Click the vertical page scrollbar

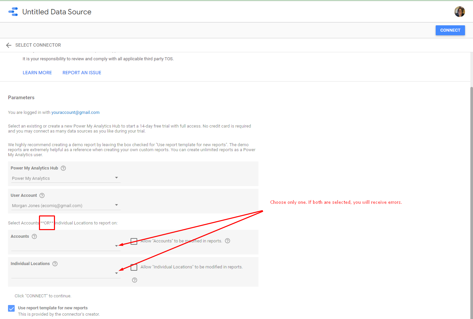pyautogui.click(x=471, y=200)
